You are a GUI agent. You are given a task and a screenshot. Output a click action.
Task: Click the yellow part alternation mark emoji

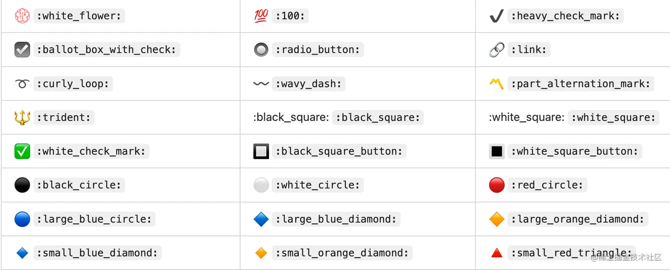point(496,83)
